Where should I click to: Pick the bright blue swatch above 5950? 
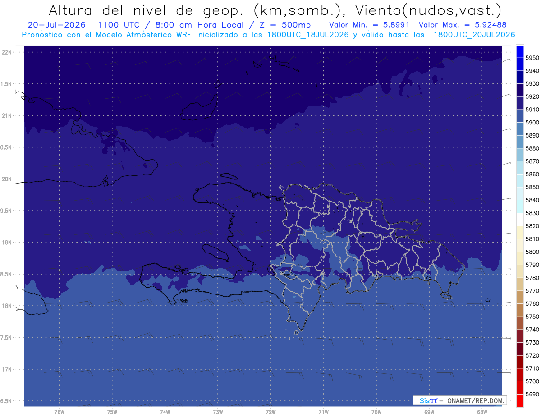point(520,51)
